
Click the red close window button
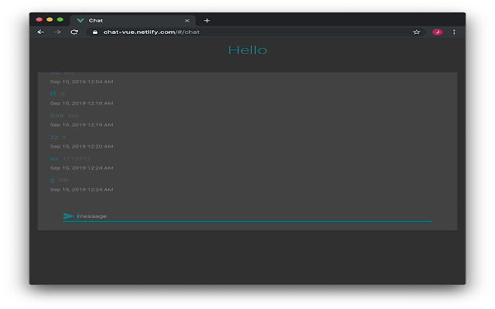click(x=39, y=19)
